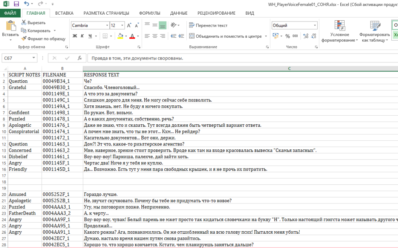The width and height of the screenshot is (398, 248).
Task: Align text to bottom (highlighted)
Action: [x=162, y=25]
